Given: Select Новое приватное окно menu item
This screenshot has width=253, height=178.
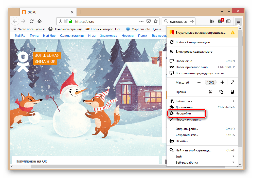Looking at the screenshot, I should coord(191,67).
